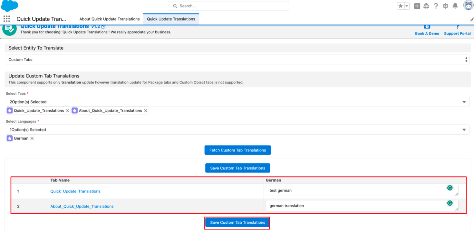474x233 pixels.
Task: Expand the Select Tabs multi-select dropdown
Action: coord(237,102)
